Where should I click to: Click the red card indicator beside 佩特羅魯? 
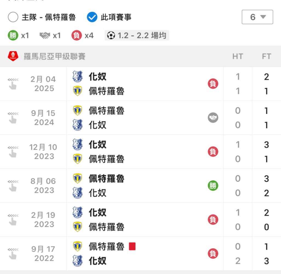[x=132, y=246]
